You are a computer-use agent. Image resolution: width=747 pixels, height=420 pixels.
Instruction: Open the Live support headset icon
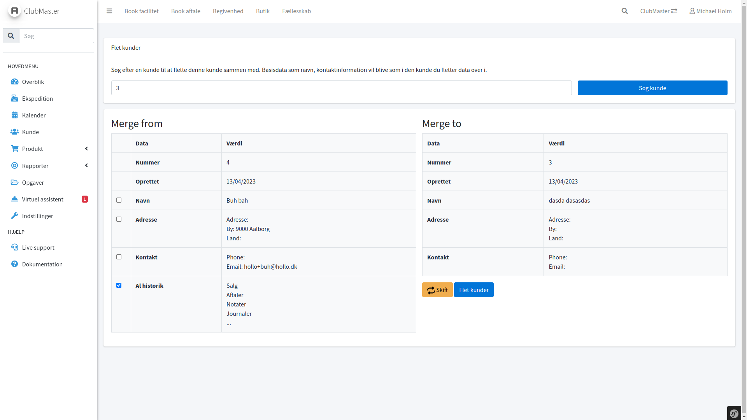pyautogui.click(x=14, y=247)
